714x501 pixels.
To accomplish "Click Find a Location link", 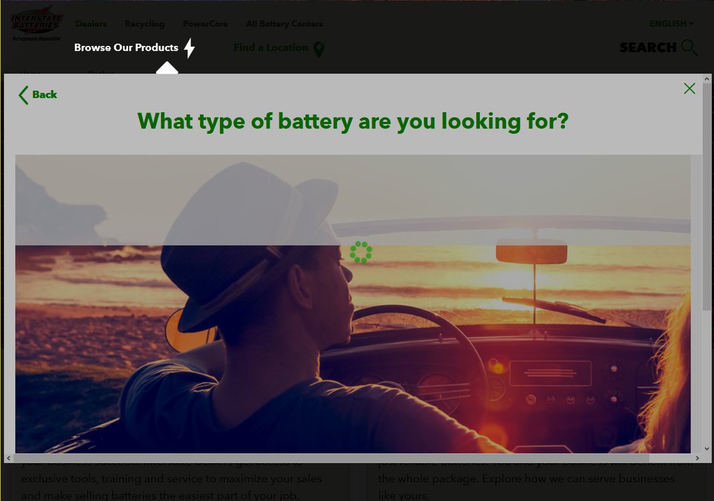I will [x=271, y=48].
